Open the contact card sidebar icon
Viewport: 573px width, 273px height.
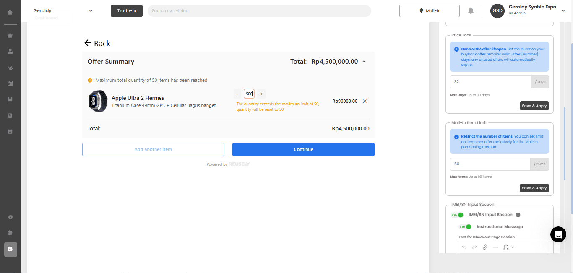(x=10, y=131)
